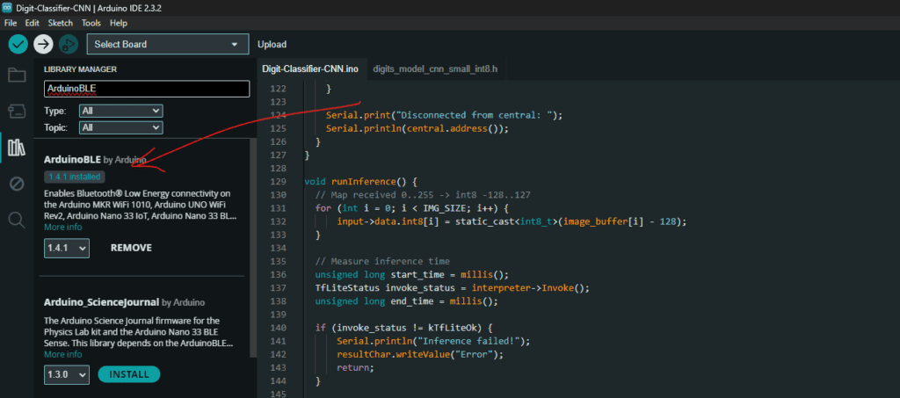The height and width of the screenshot is (398, 900).
Task: Open the Debug sidebar icon
Action: [17, 185]
